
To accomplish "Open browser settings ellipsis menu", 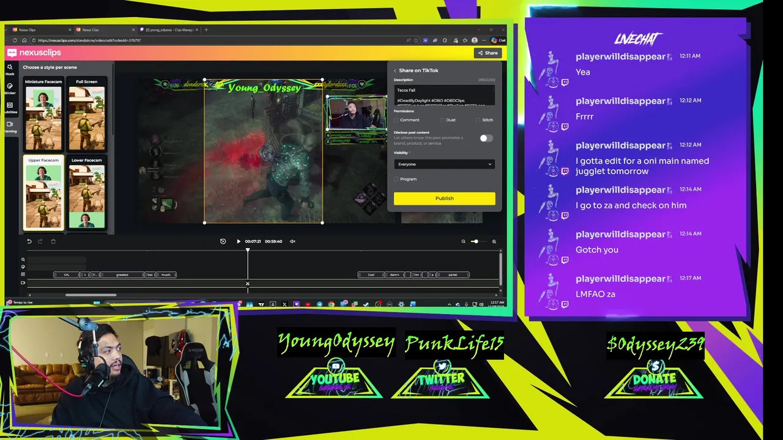I will click(x=483, y=40).
